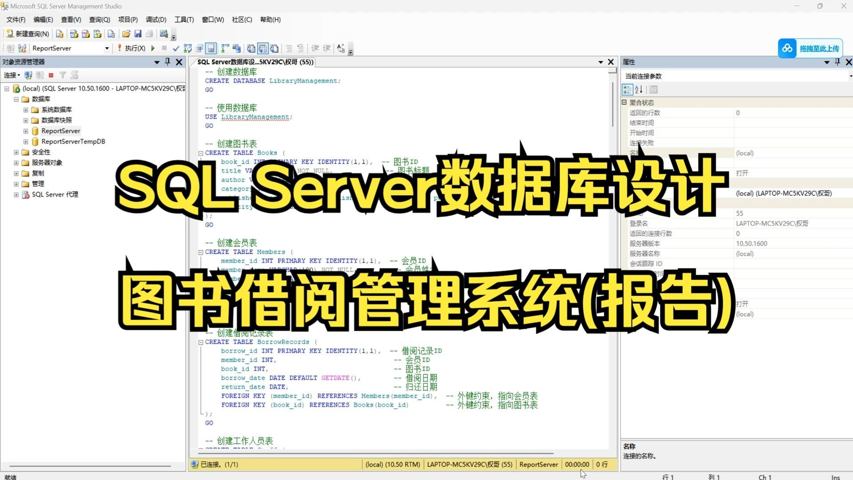This screenshot has height=480, width=853.
Task: Select the ReportServerTempDB tree item
Action: pyautogui.click(x=73, y=142)
